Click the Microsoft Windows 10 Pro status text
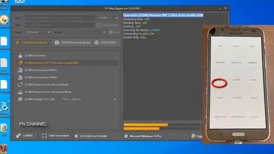Viewport: 274px width, 154px height. point(146,136)
